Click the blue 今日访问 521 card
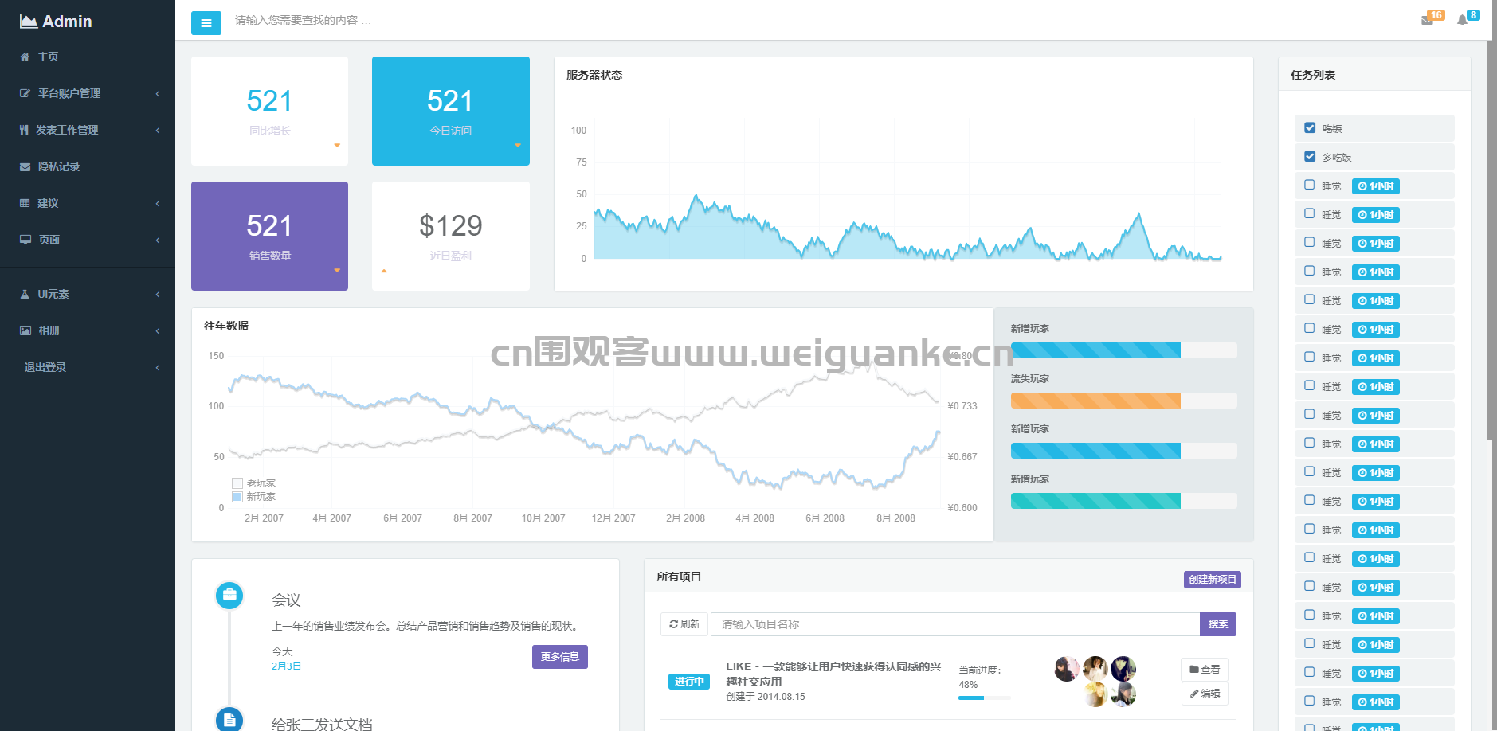The height and width of the screenshot is (731, 1497). [x=451, y=111]
